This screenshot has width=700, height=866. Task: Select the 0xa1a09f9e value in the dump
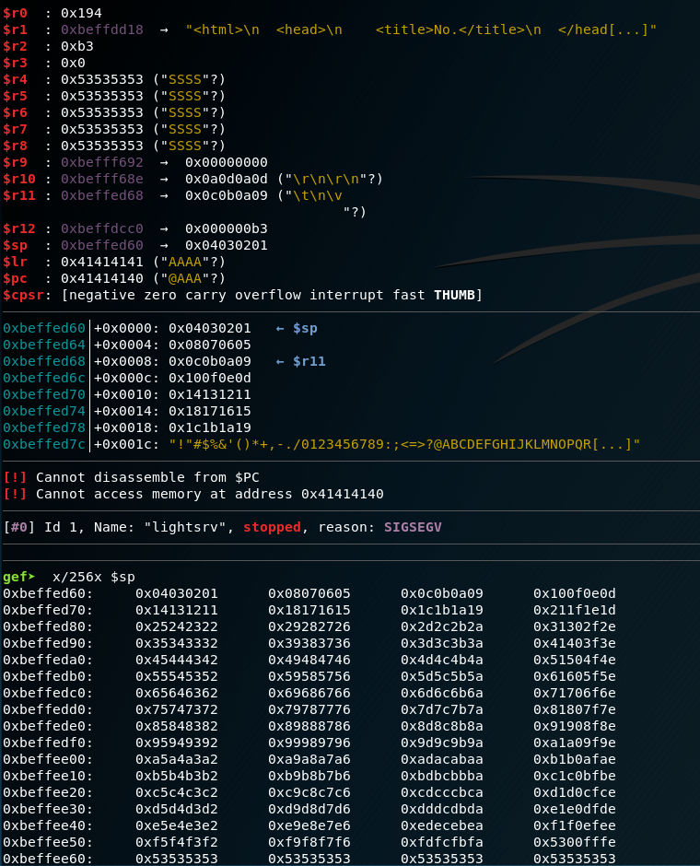(x=575, y=743)
